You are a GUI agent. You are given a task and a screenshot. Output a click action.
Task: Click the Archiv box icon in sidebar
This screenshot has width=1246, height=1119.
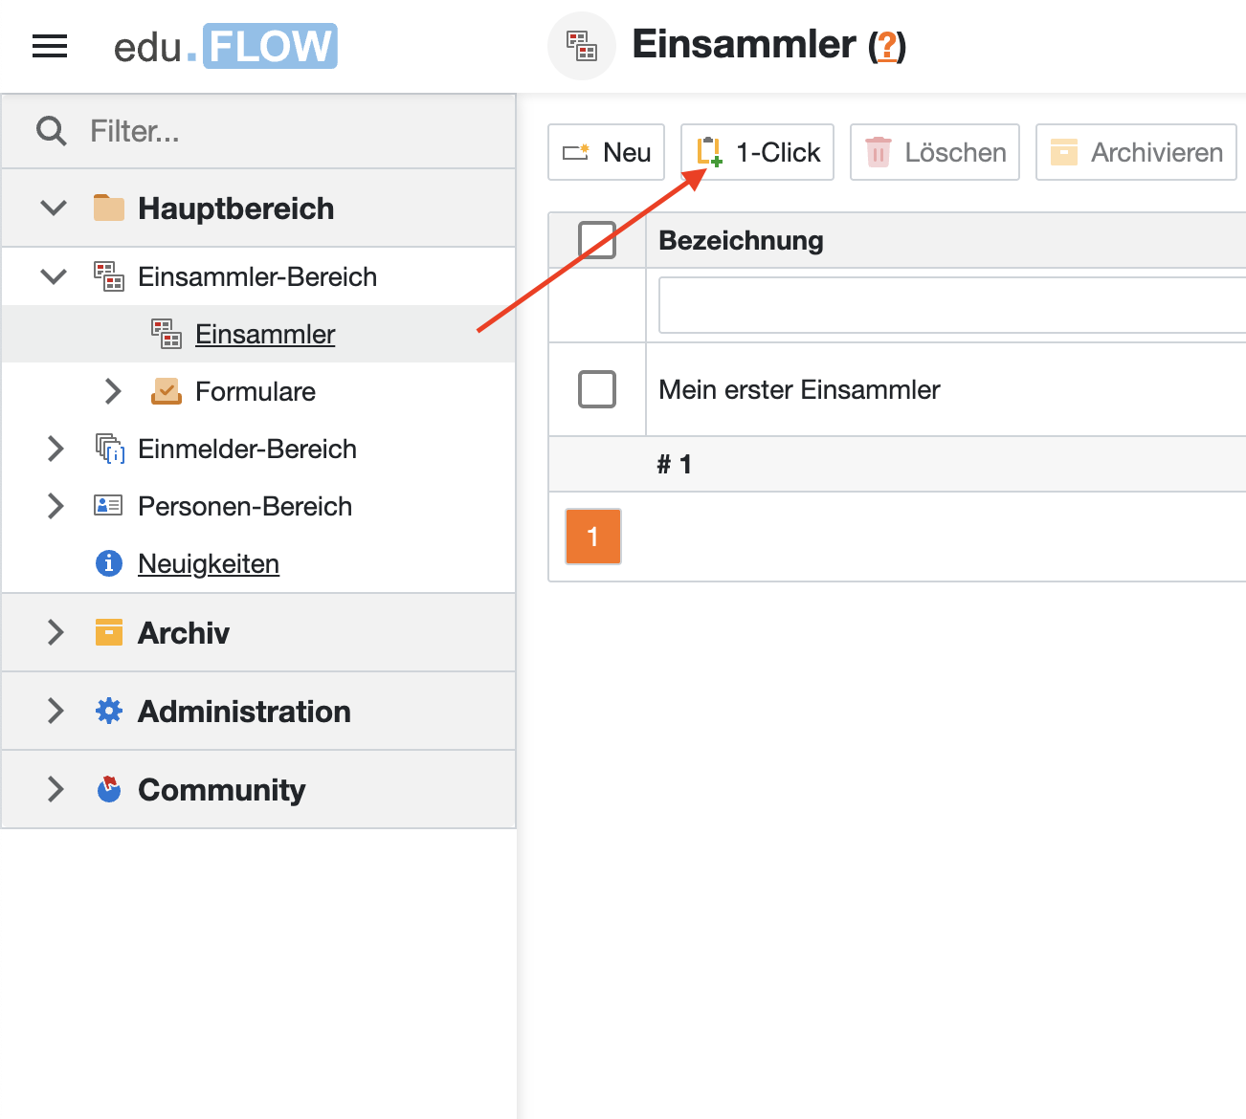coord(109,632)
